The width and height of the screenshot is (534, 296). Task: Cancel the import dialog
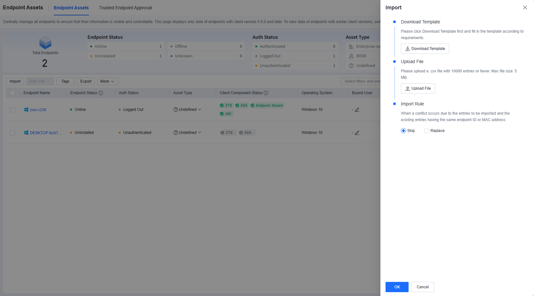point(423,287)
